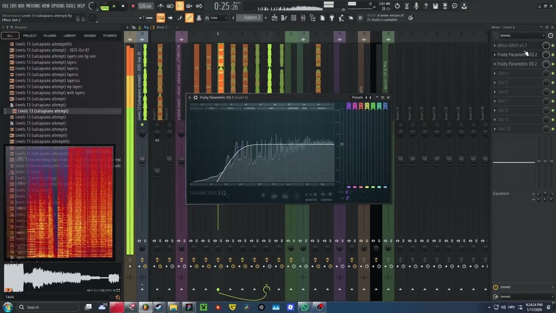Toggle the link/multilink to controllers icon
The height and width of the screenshot is (313, 556).
pos(189,18)
